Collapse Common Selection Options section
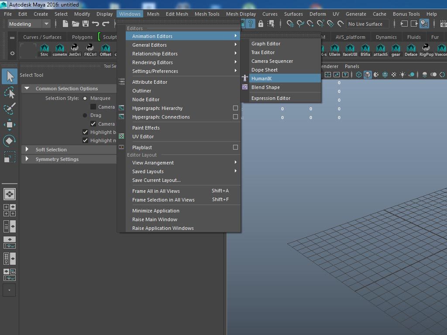Screen dimensions: 447x335 [x=27, y=88]
